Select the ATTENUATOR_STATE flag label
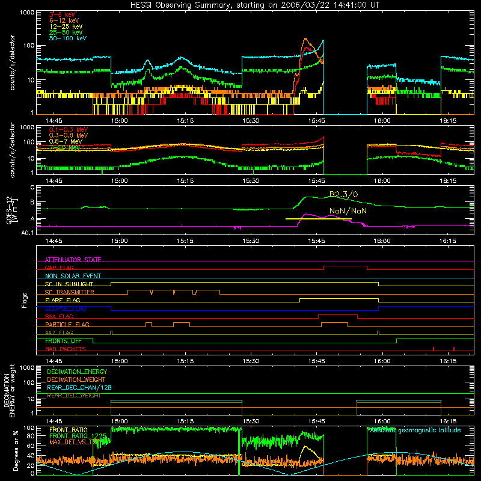Screen dimensions: 481x481 tap(73, 260)
